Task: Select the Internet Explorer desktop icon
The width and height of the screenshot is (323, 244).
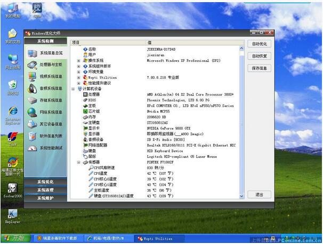Action: 13,116
